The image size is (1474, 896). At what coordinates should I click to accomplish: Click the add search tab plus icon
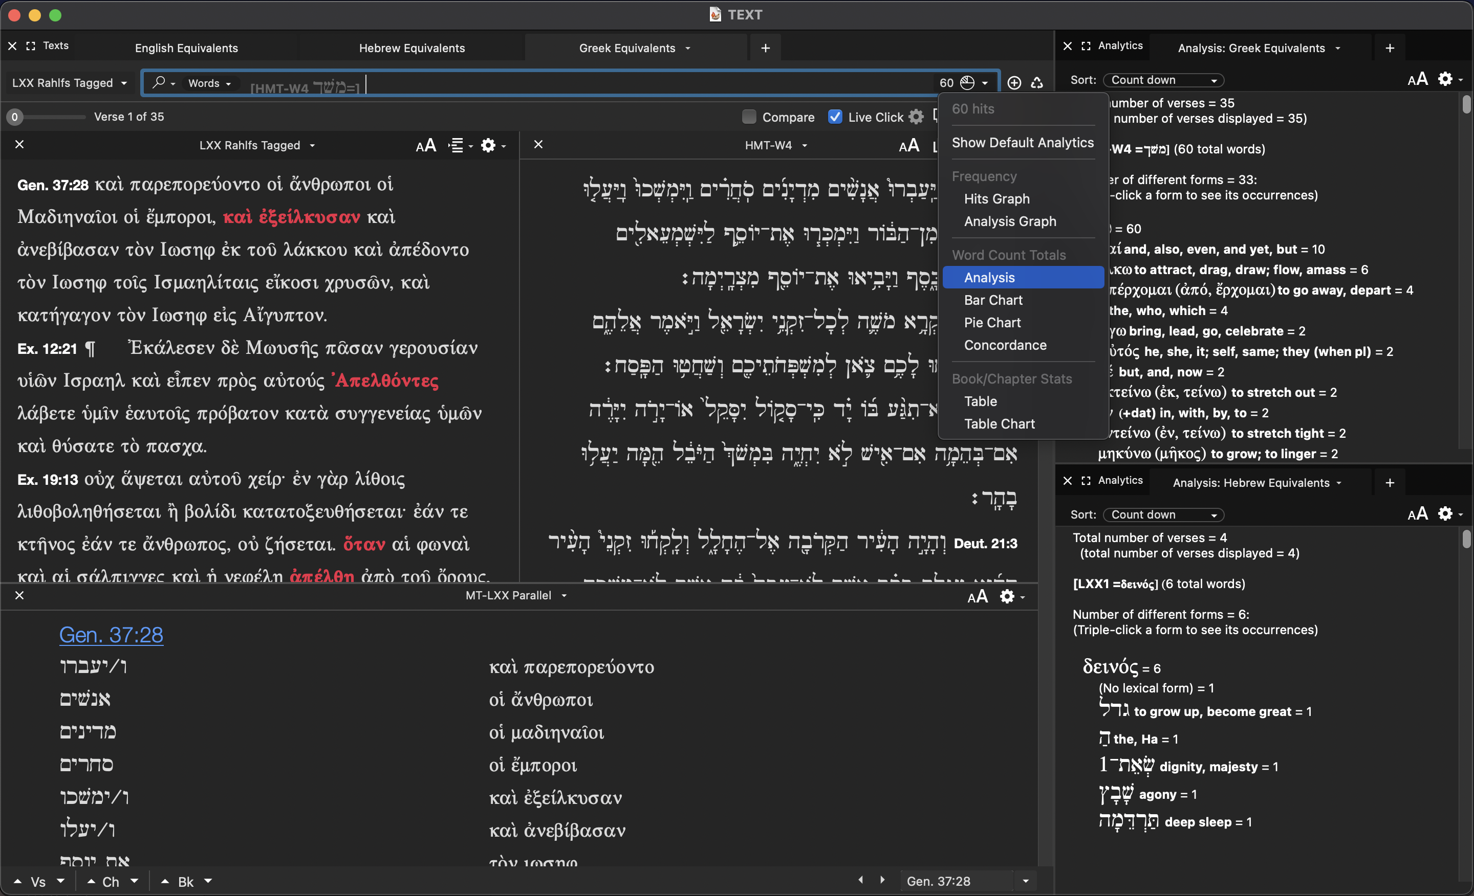point(765,48)
